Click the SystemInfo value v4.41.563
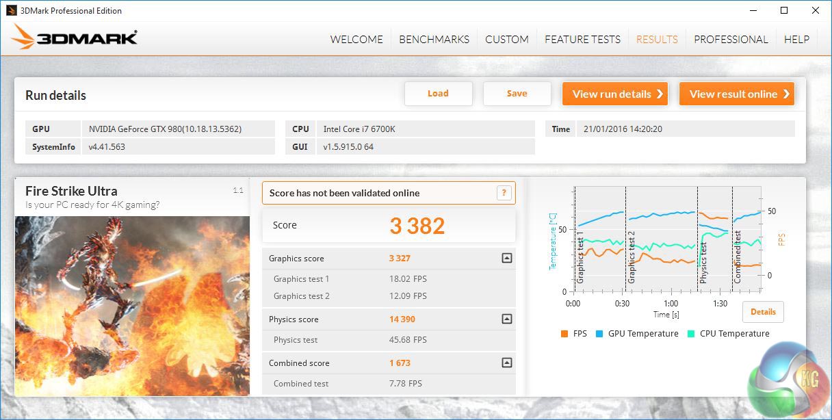Image resolution: width=832 pixels, height=420 pixels. [107, 146]
